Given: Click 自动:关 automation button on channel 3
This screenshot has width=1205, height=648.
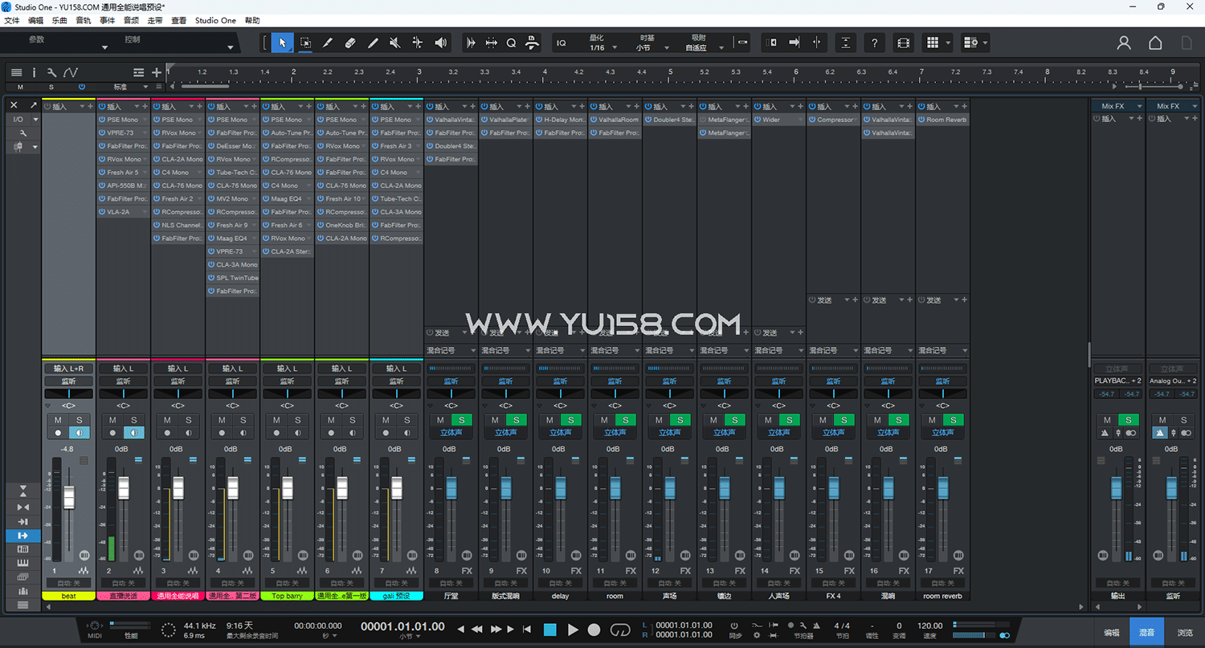Looking at the screenshot, I should [178, 583].
